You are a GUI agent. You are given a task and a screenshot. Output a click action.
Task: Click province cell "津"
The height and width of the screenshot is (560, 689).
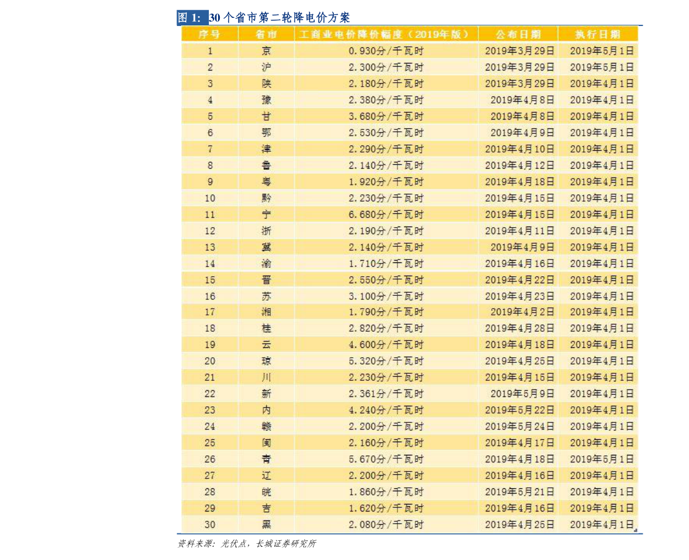point(266,149)
